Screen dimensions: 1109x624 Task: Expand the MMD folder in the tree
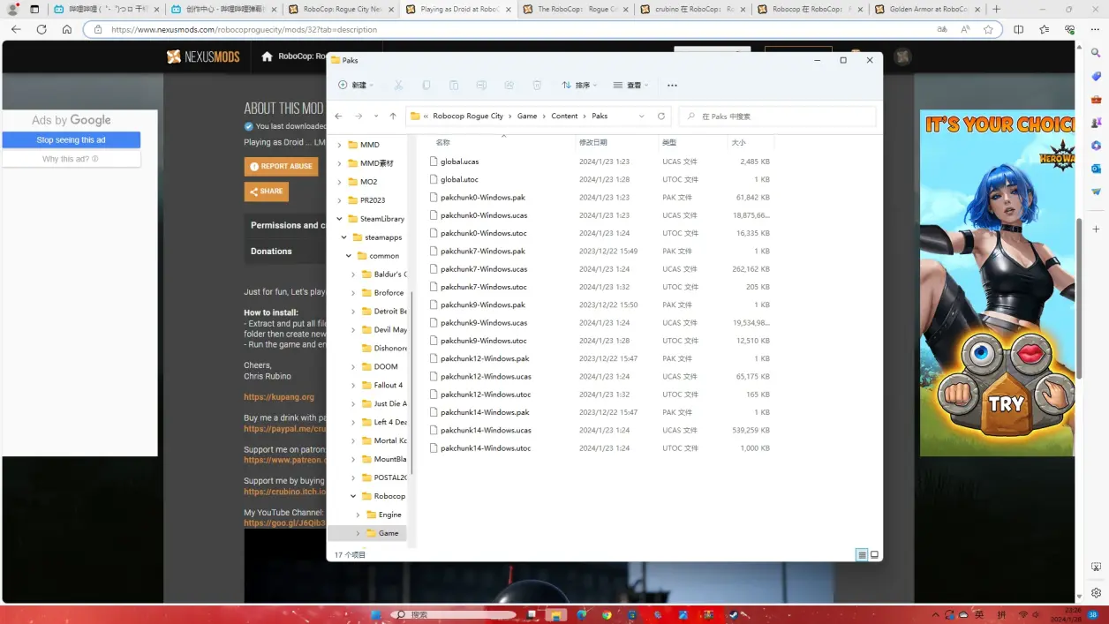tap(339, 145)
